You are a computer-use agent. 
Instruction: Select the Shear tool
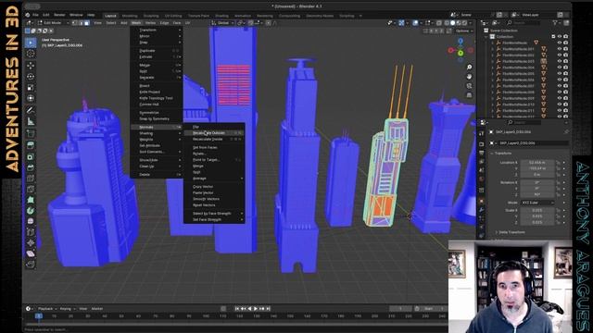click(x=31, y=253)
